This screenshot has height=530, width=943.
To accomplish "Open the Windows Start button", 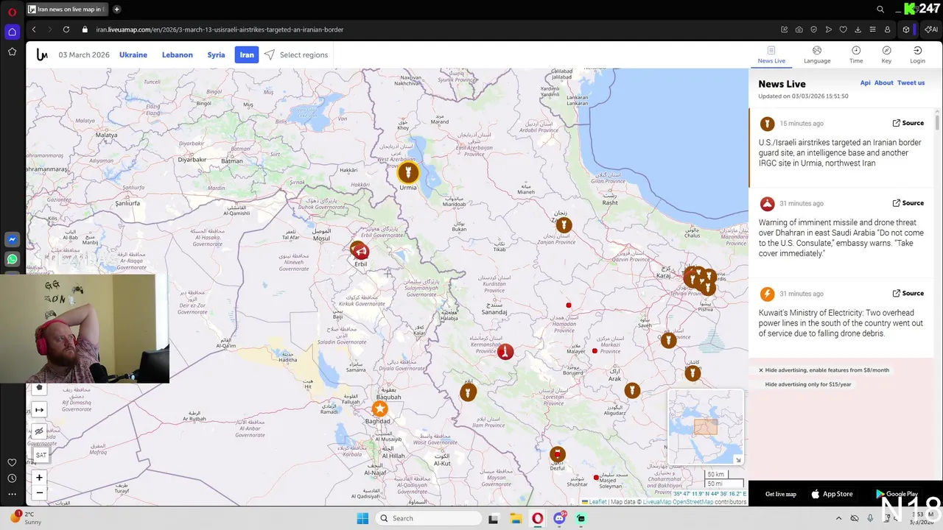I will pyautogui.click(x=362, y=518).
